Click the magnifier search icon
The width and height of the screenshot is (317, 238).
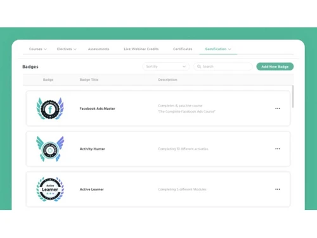199,67
